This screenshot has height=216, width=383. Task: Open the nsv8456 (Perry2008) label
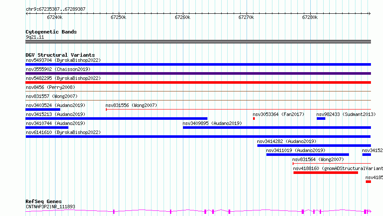pyautogui.click(x=50, y=87)
